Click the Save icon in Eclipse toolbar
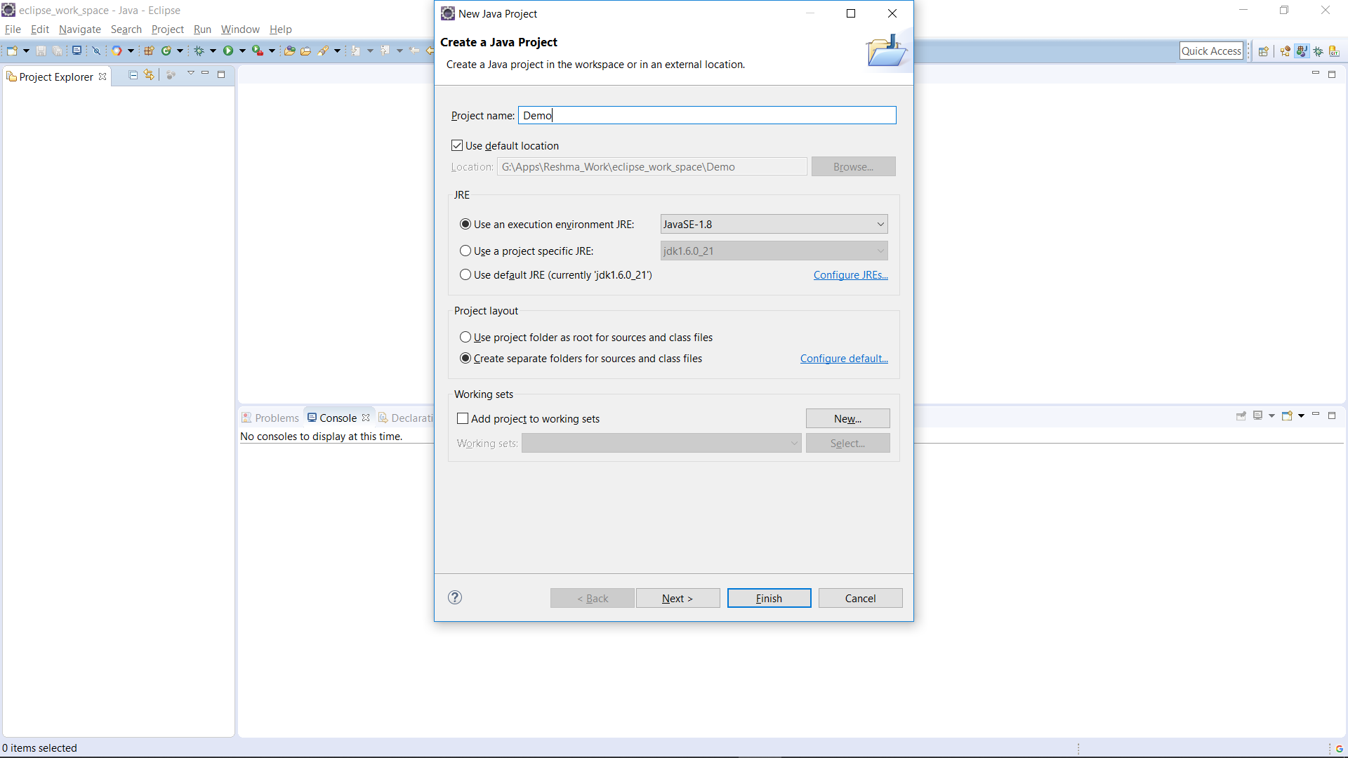The image size is (1348, 758). [x=41, y=51]
